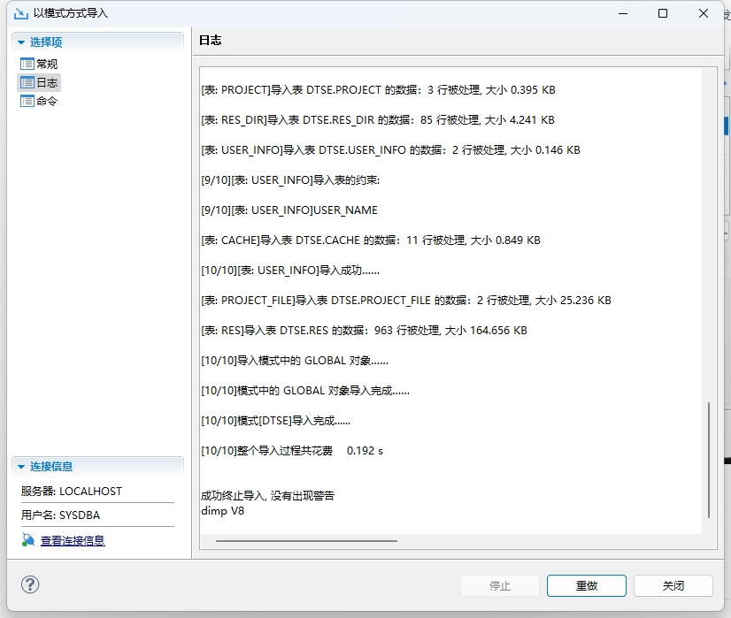Click line 导入模式中的 GLOBAL 对象

pyautogui.click(x=295, y=361)
